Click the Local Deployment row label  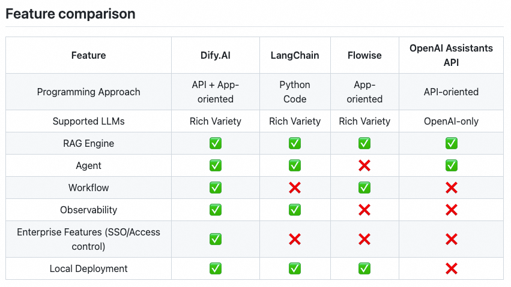89,268
